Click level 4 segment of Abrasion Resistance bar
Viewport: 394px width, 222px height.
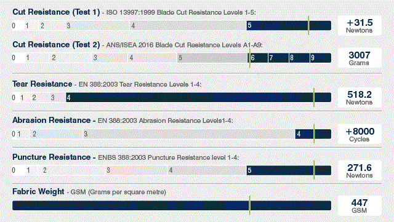point(313,134)
